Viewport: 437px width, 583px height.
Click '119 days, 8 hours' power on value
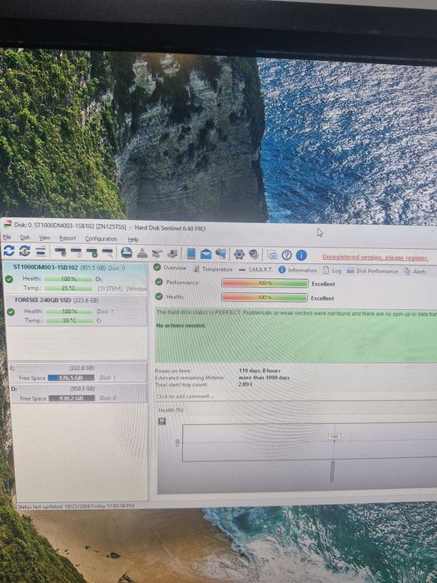[260, 371]
